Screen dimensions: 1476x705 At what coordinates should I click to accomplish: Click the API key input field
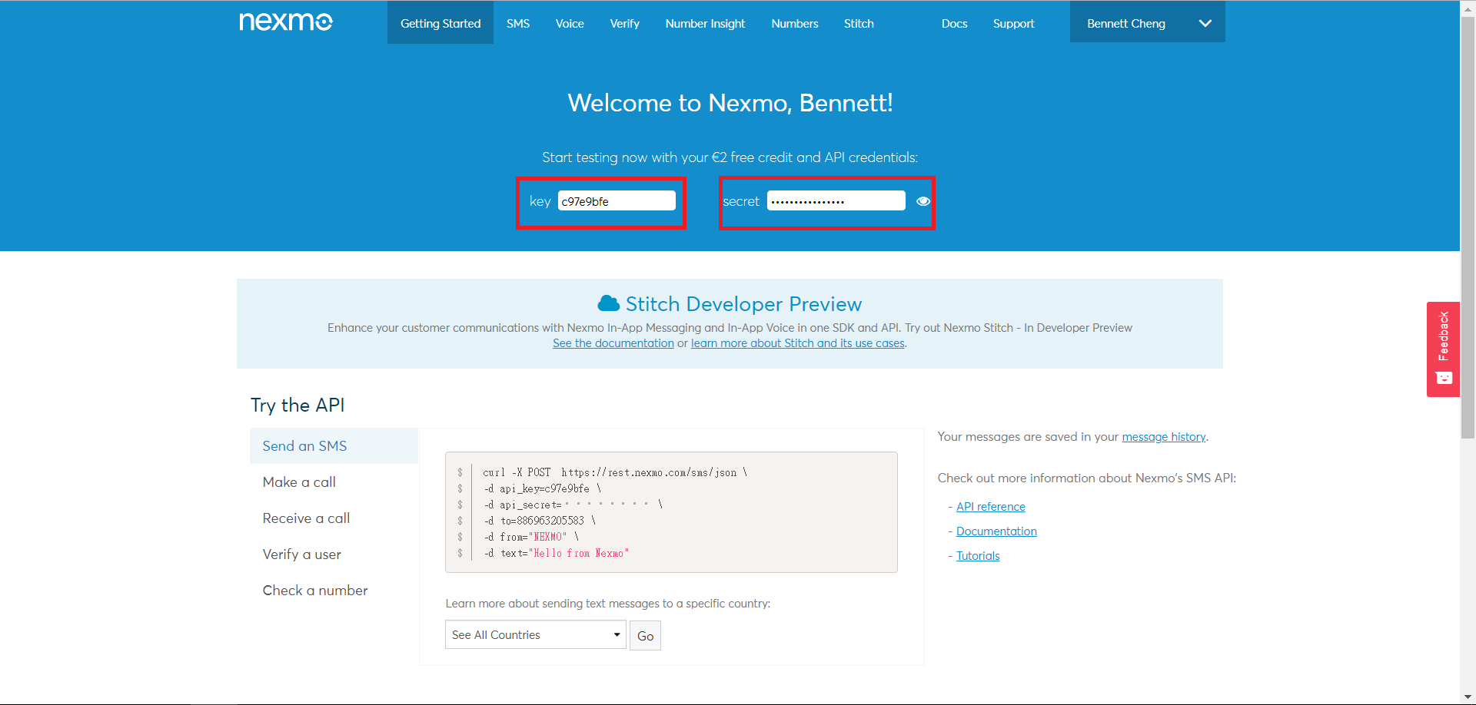coord(616,201)
